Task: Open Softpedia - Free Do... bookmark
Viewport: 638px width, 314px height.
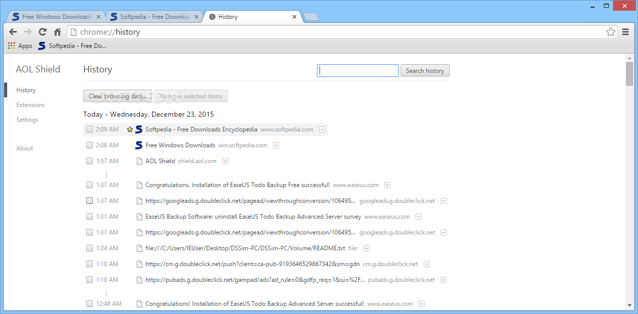Action: 72,46
